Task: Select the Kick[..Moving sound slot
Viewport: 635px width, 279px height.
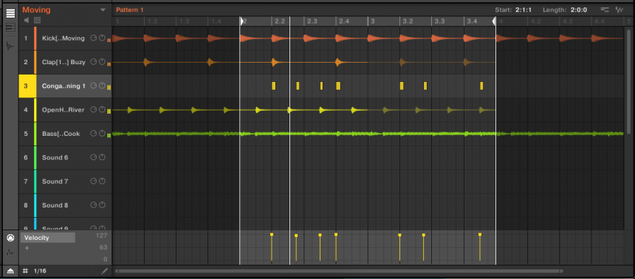Action: click(63, 38)
